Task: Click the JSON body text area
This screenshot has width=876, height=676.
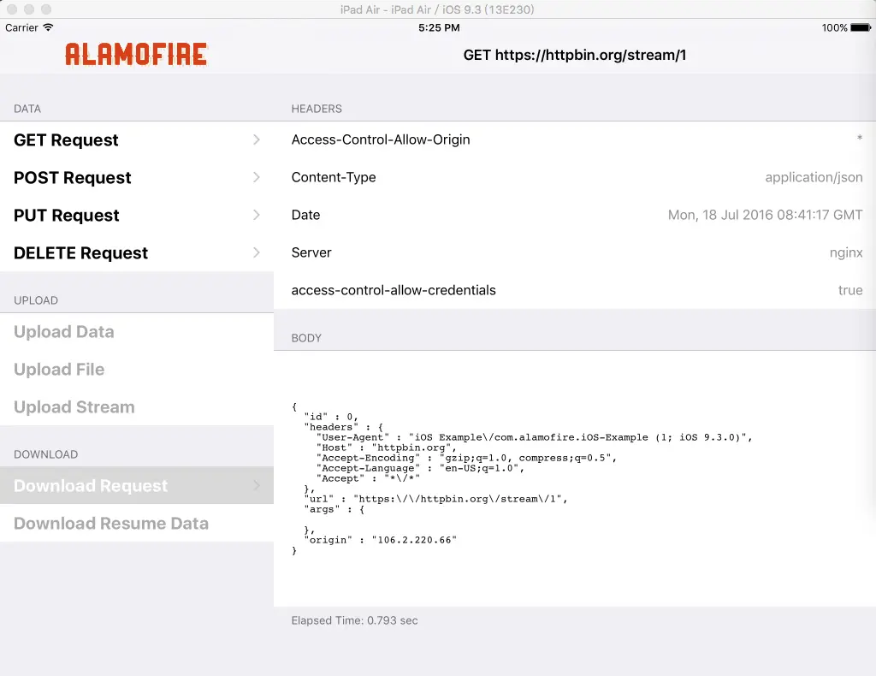Action: (575, 479)
